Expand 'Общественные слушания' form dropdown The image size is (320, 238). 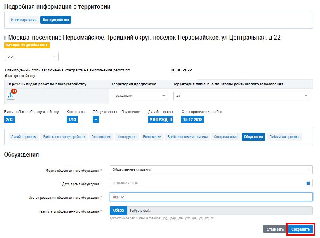211,170
